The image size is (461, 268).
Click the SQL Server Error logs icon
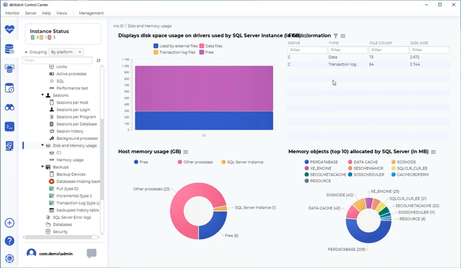click(x=48, y=217)
